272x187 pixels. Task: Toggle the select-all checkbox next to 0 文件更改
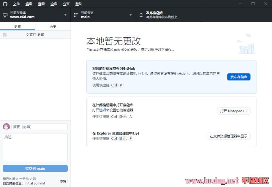click(4, 34)
